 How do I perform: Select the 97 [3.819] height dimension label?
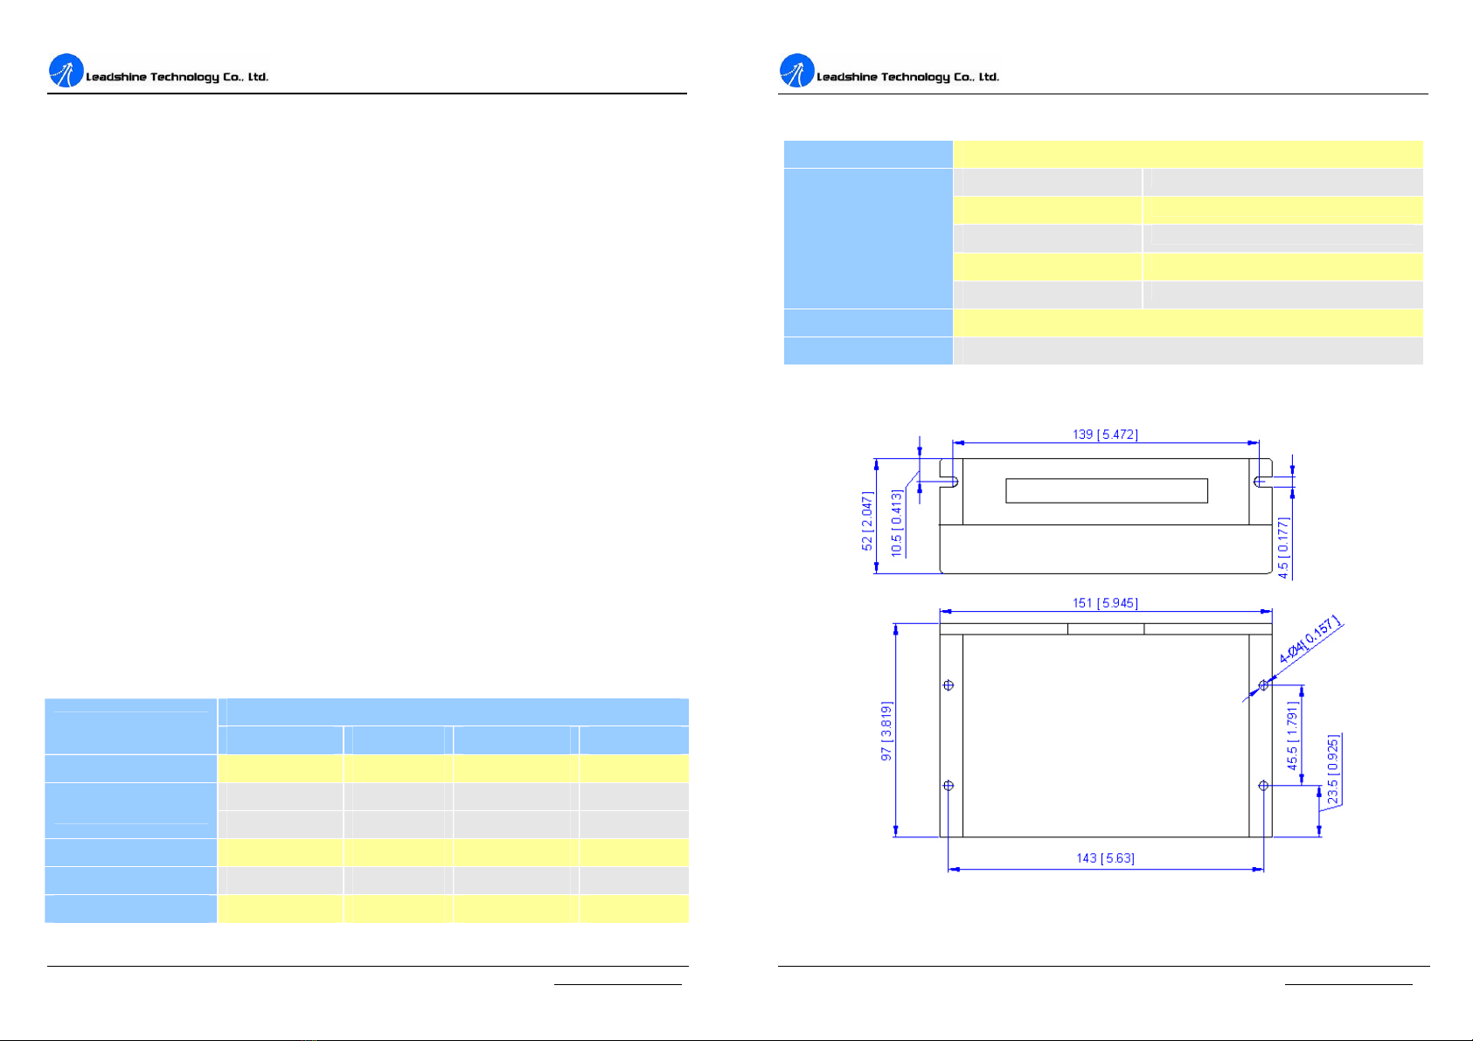886,730
